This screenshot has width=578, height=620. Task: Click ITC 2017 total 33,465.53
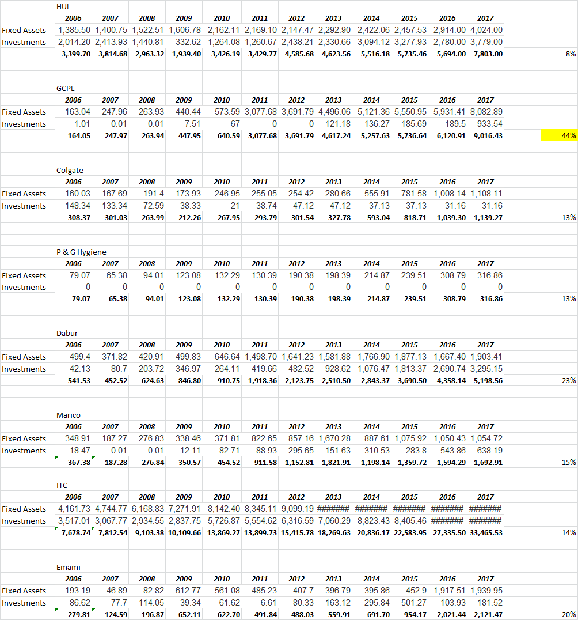[485, 532]
